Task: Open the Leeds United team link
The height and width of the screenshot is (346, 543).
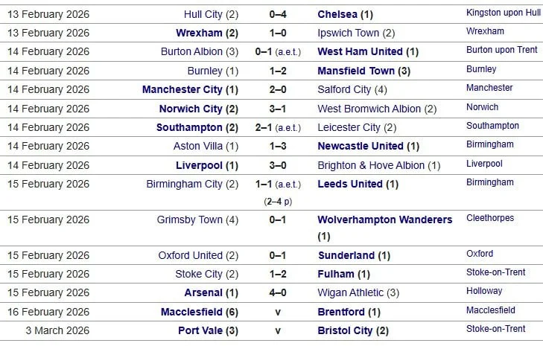Action: click(350, 184)
